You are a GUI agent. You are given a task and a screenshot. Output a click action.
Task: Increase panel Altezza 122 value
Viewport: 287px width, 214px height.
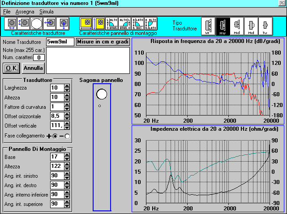(x=67, y=164)
